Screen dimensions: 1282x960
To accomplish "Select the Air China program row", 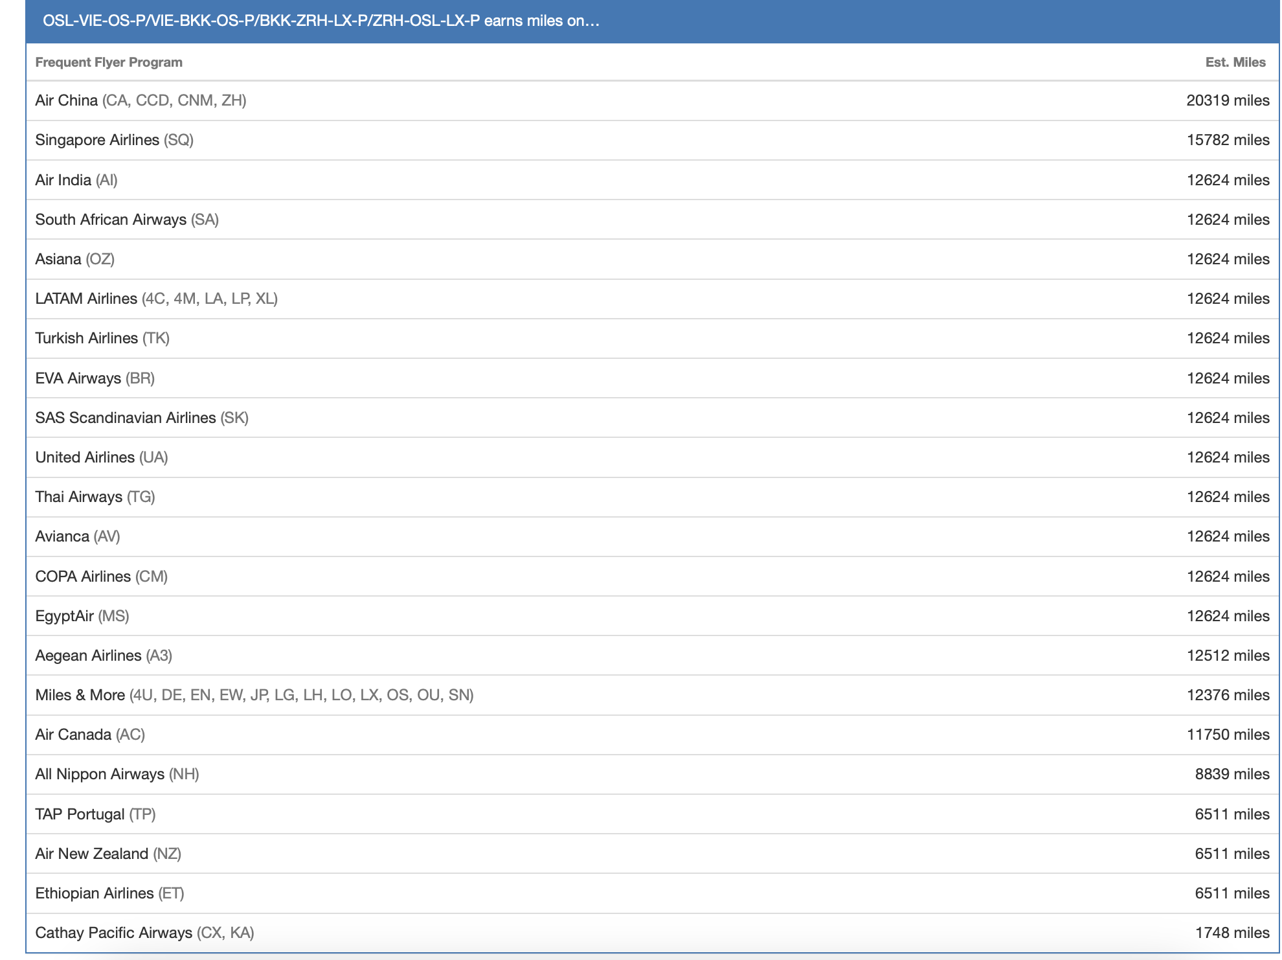I will click(653, 100).
